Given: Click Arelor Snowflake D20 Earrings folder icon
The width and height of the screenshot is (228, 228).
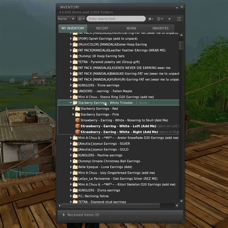Looking at the screenshot, I should click(x=75, y=138).
